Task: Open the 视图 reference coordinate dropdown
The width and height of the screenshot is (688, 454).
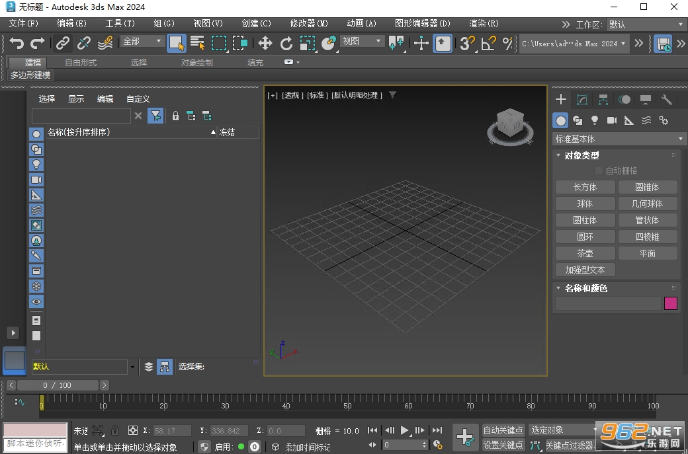Action: (x=362, y=41)
